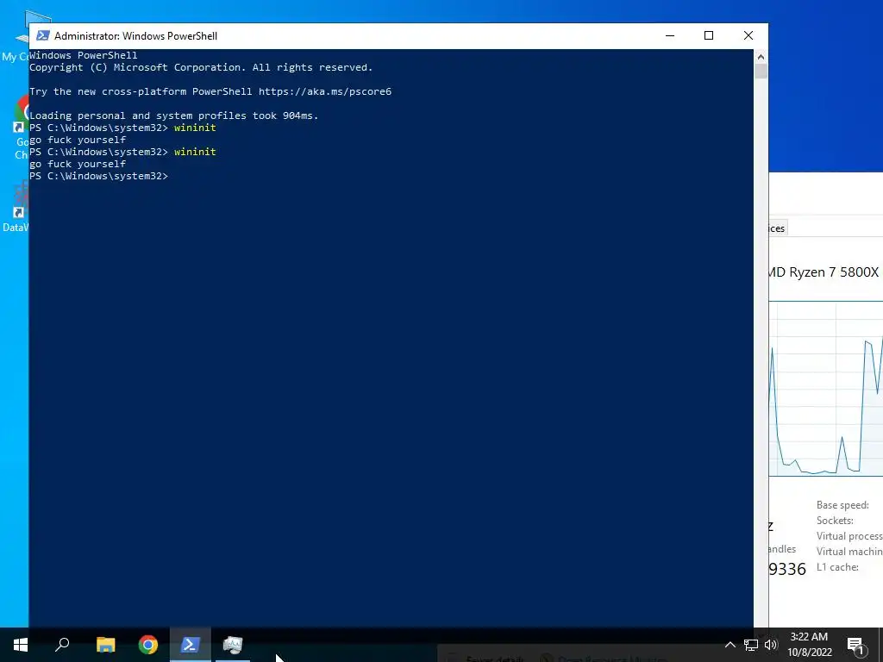Show hidden system tray icons
The height and width of the screenshot is (662, 883).
(730, 645)
